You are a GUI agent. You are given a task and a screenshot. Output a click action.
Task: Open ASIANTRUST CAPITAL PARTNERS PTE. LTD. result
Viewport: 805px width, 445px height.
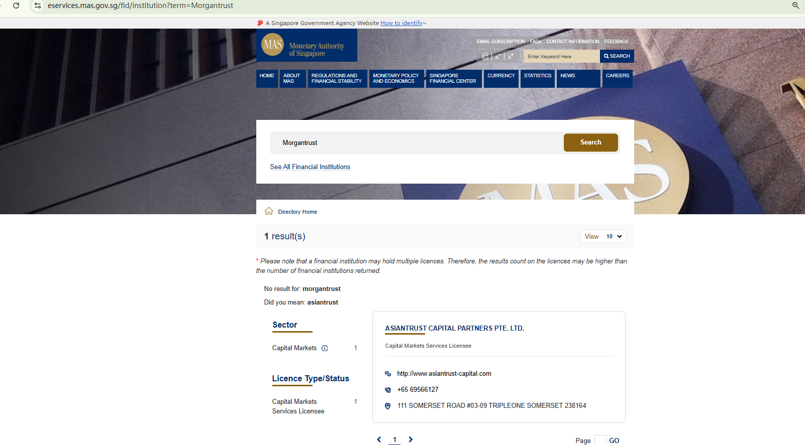coord(454,328)
